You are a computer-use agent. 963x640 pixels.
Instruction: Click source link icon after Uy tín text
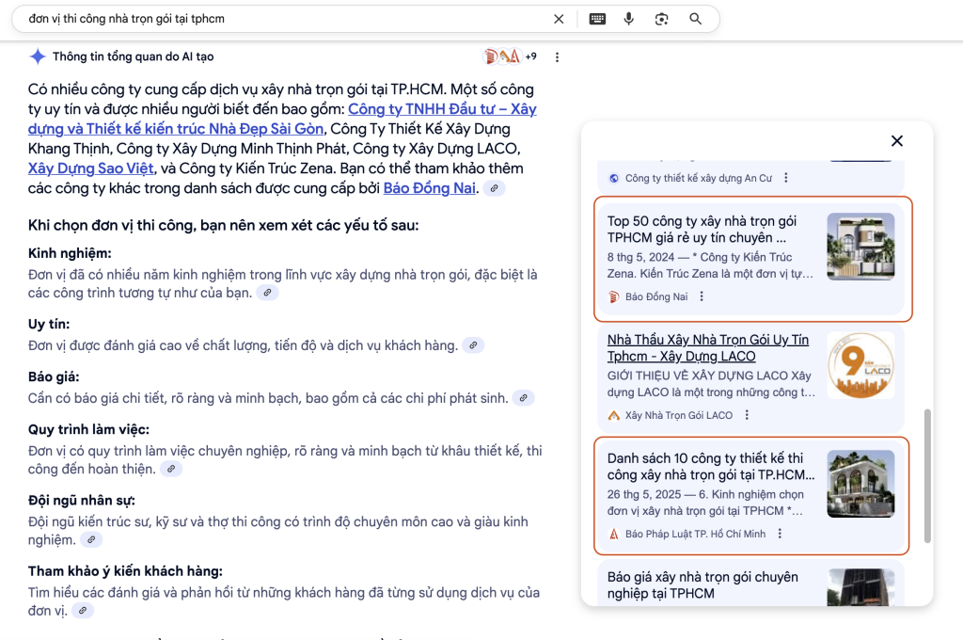point(473,345)
